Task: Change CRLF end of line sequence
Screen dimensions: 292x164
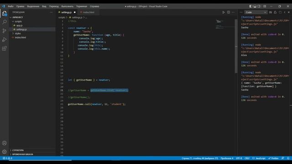Action: click(x=247, y=158)
